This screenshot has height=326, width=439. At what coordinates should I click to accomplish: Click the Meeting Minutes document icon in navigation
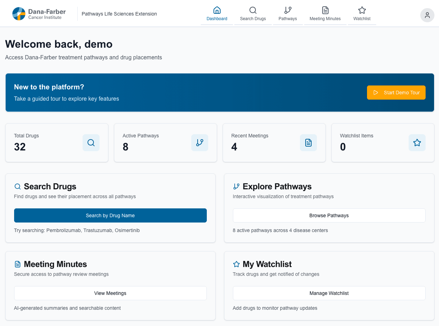325,10
